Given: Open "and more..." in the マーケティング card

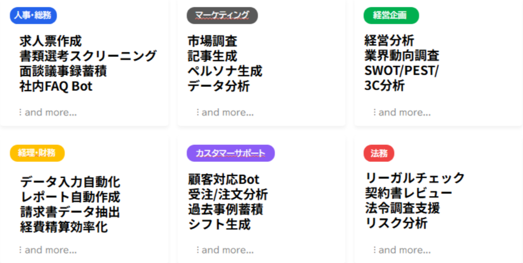Looking at the screenshot, I should pyautogui.click(x=227, y=112).
